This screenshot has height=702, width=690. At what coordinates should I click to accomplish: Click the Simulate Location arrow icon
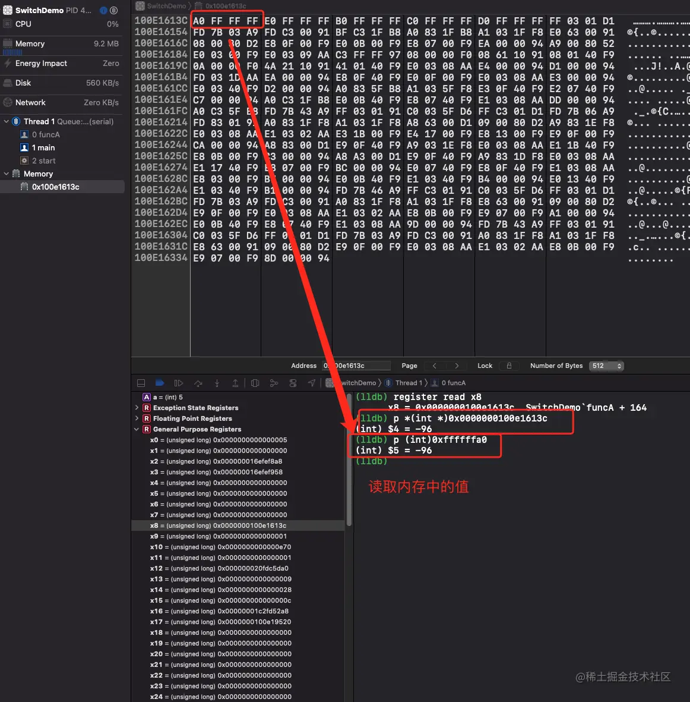coord(312,383)
